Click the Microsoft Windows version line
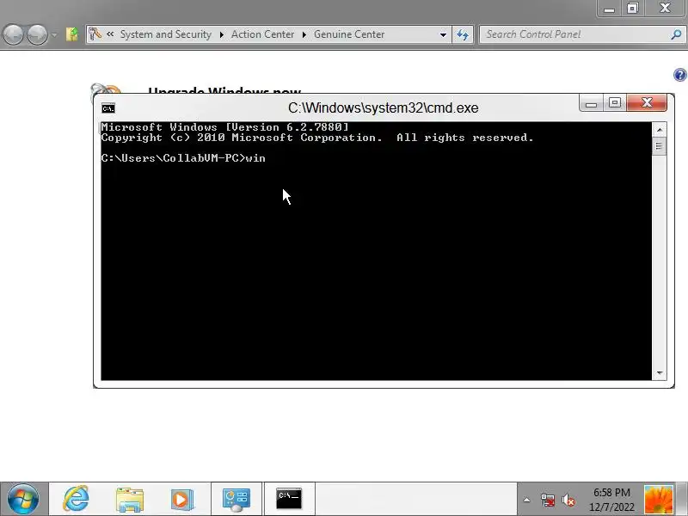The width and height of the screenshot is (688, 516). (x=224, y=127)
